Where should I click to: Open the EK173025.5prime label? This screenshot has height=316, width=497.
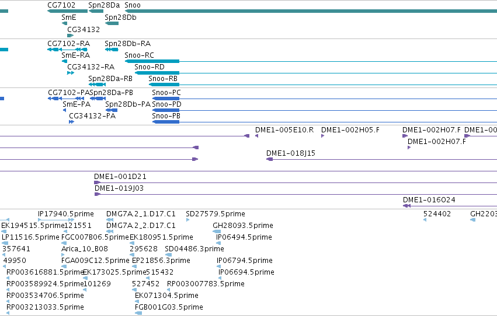coord(114,273)
